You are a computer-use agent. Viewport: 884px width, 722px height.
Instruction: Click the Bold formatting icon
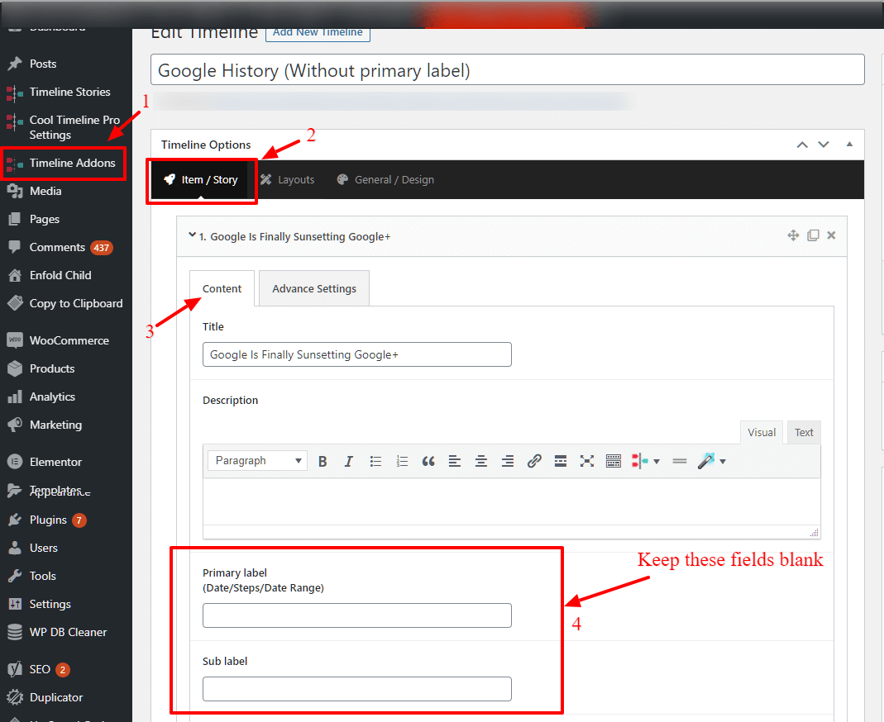323,461
